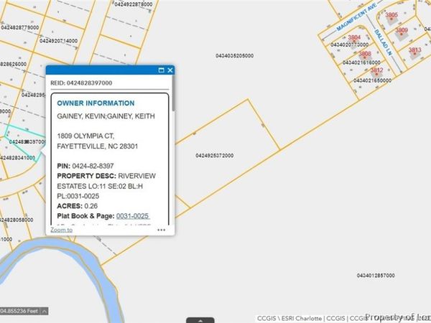The width and height of the screenshot is (431, 323).
Task: Click house number 3809 on the map
Action: [x=401, y=30]
